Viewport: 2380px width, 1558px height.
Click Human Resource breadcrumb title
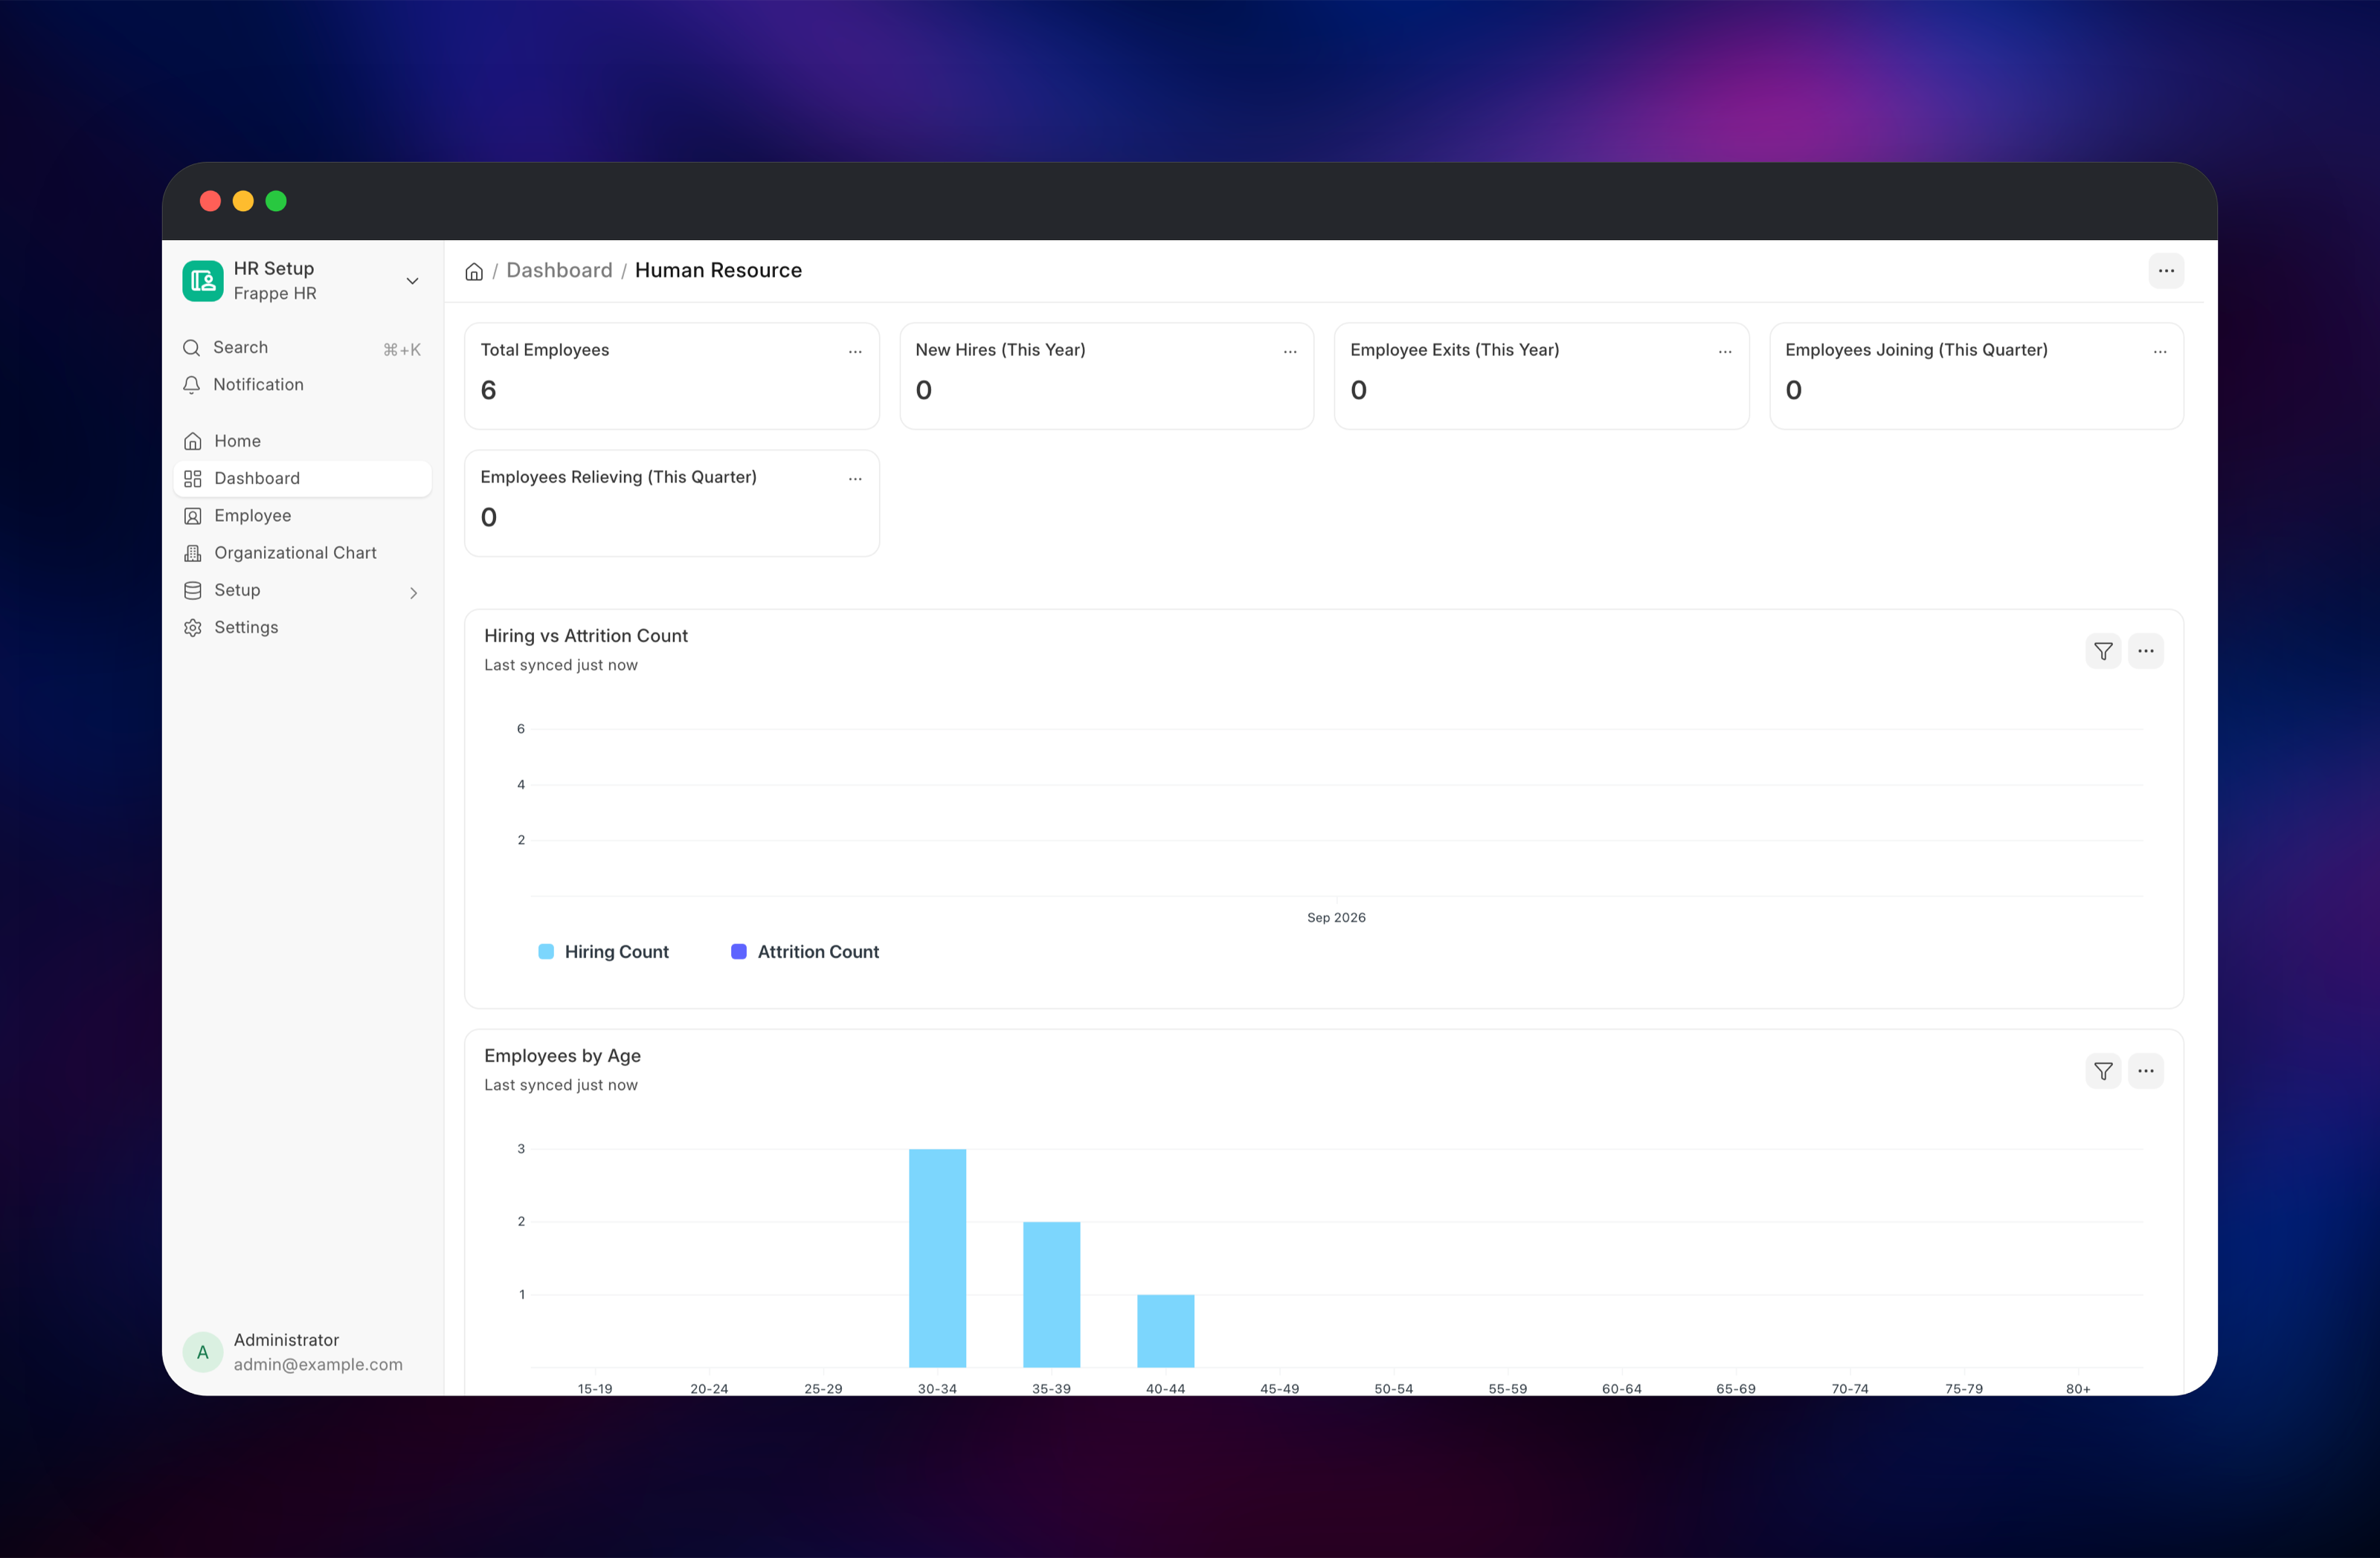[x=718, y=270]
